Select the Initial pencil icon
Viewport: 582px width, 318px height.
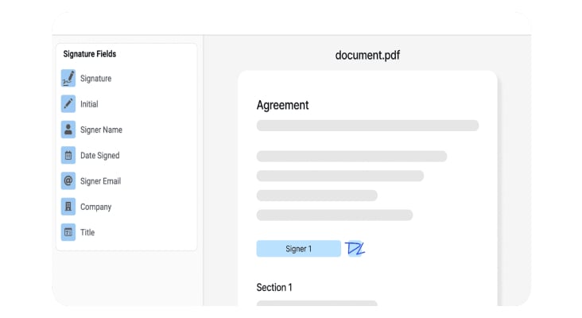[68, 104]
